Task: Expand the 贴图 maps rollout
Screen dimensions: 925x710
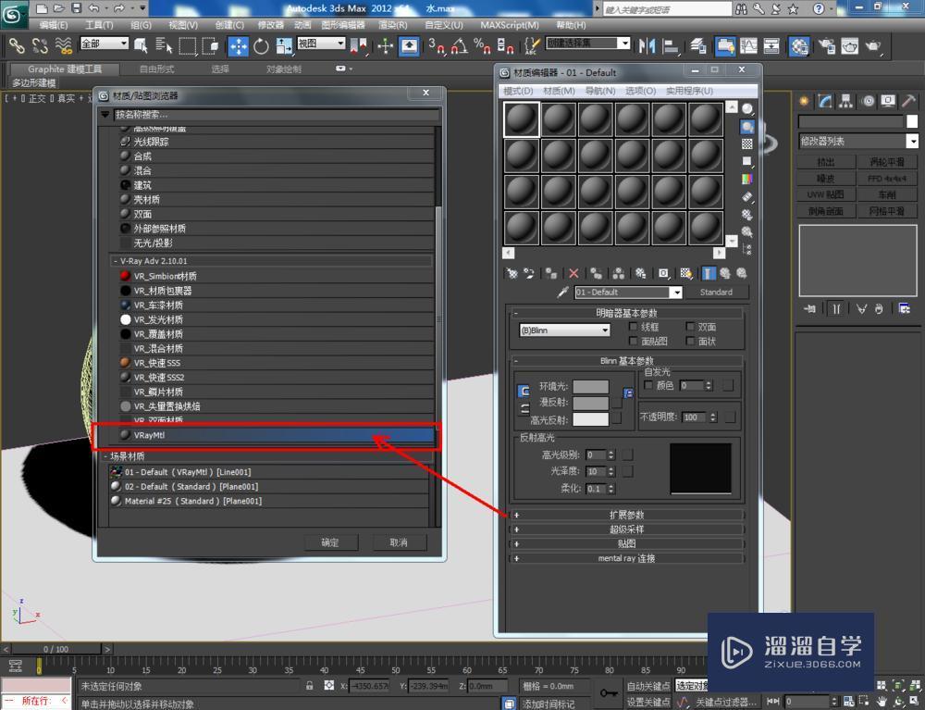Action: (626, 543)
